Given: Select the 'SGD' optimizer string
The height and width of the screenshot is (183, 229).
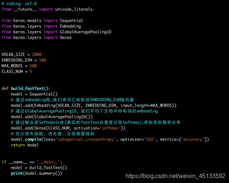Looking at the screenshot, I should (150, 139).
